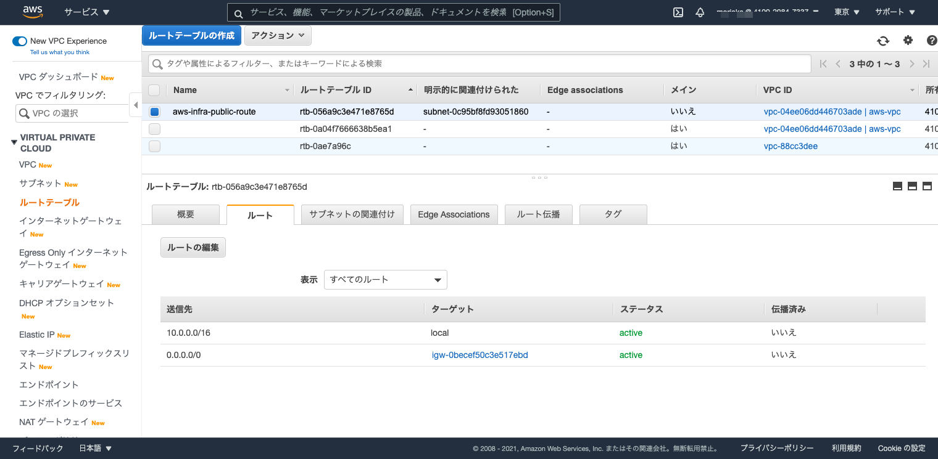Viewport: 938px width, 459px height.
Task: Open the notifications bell icon
Action: pos(700,12)
